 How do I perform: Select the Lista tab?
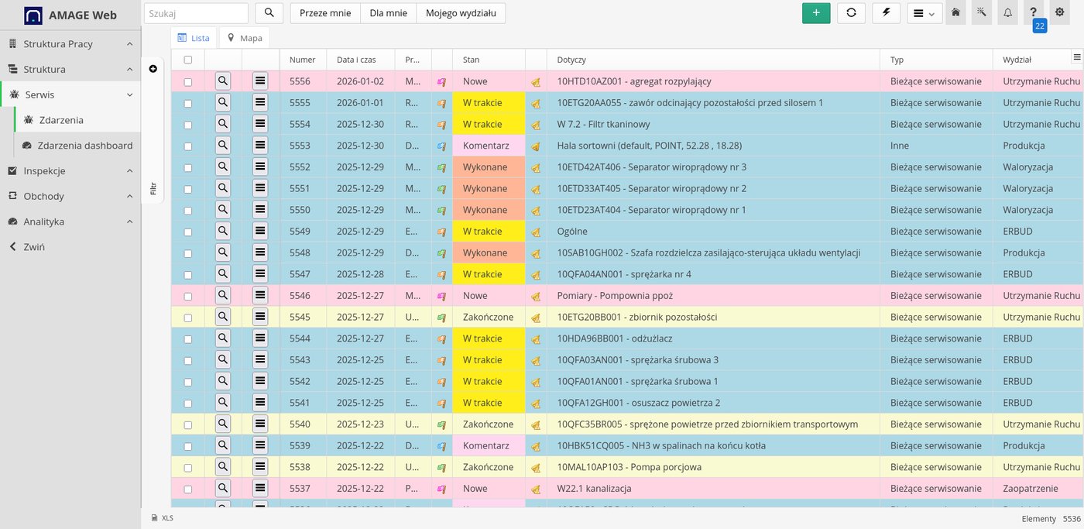(x=194, y=37)
